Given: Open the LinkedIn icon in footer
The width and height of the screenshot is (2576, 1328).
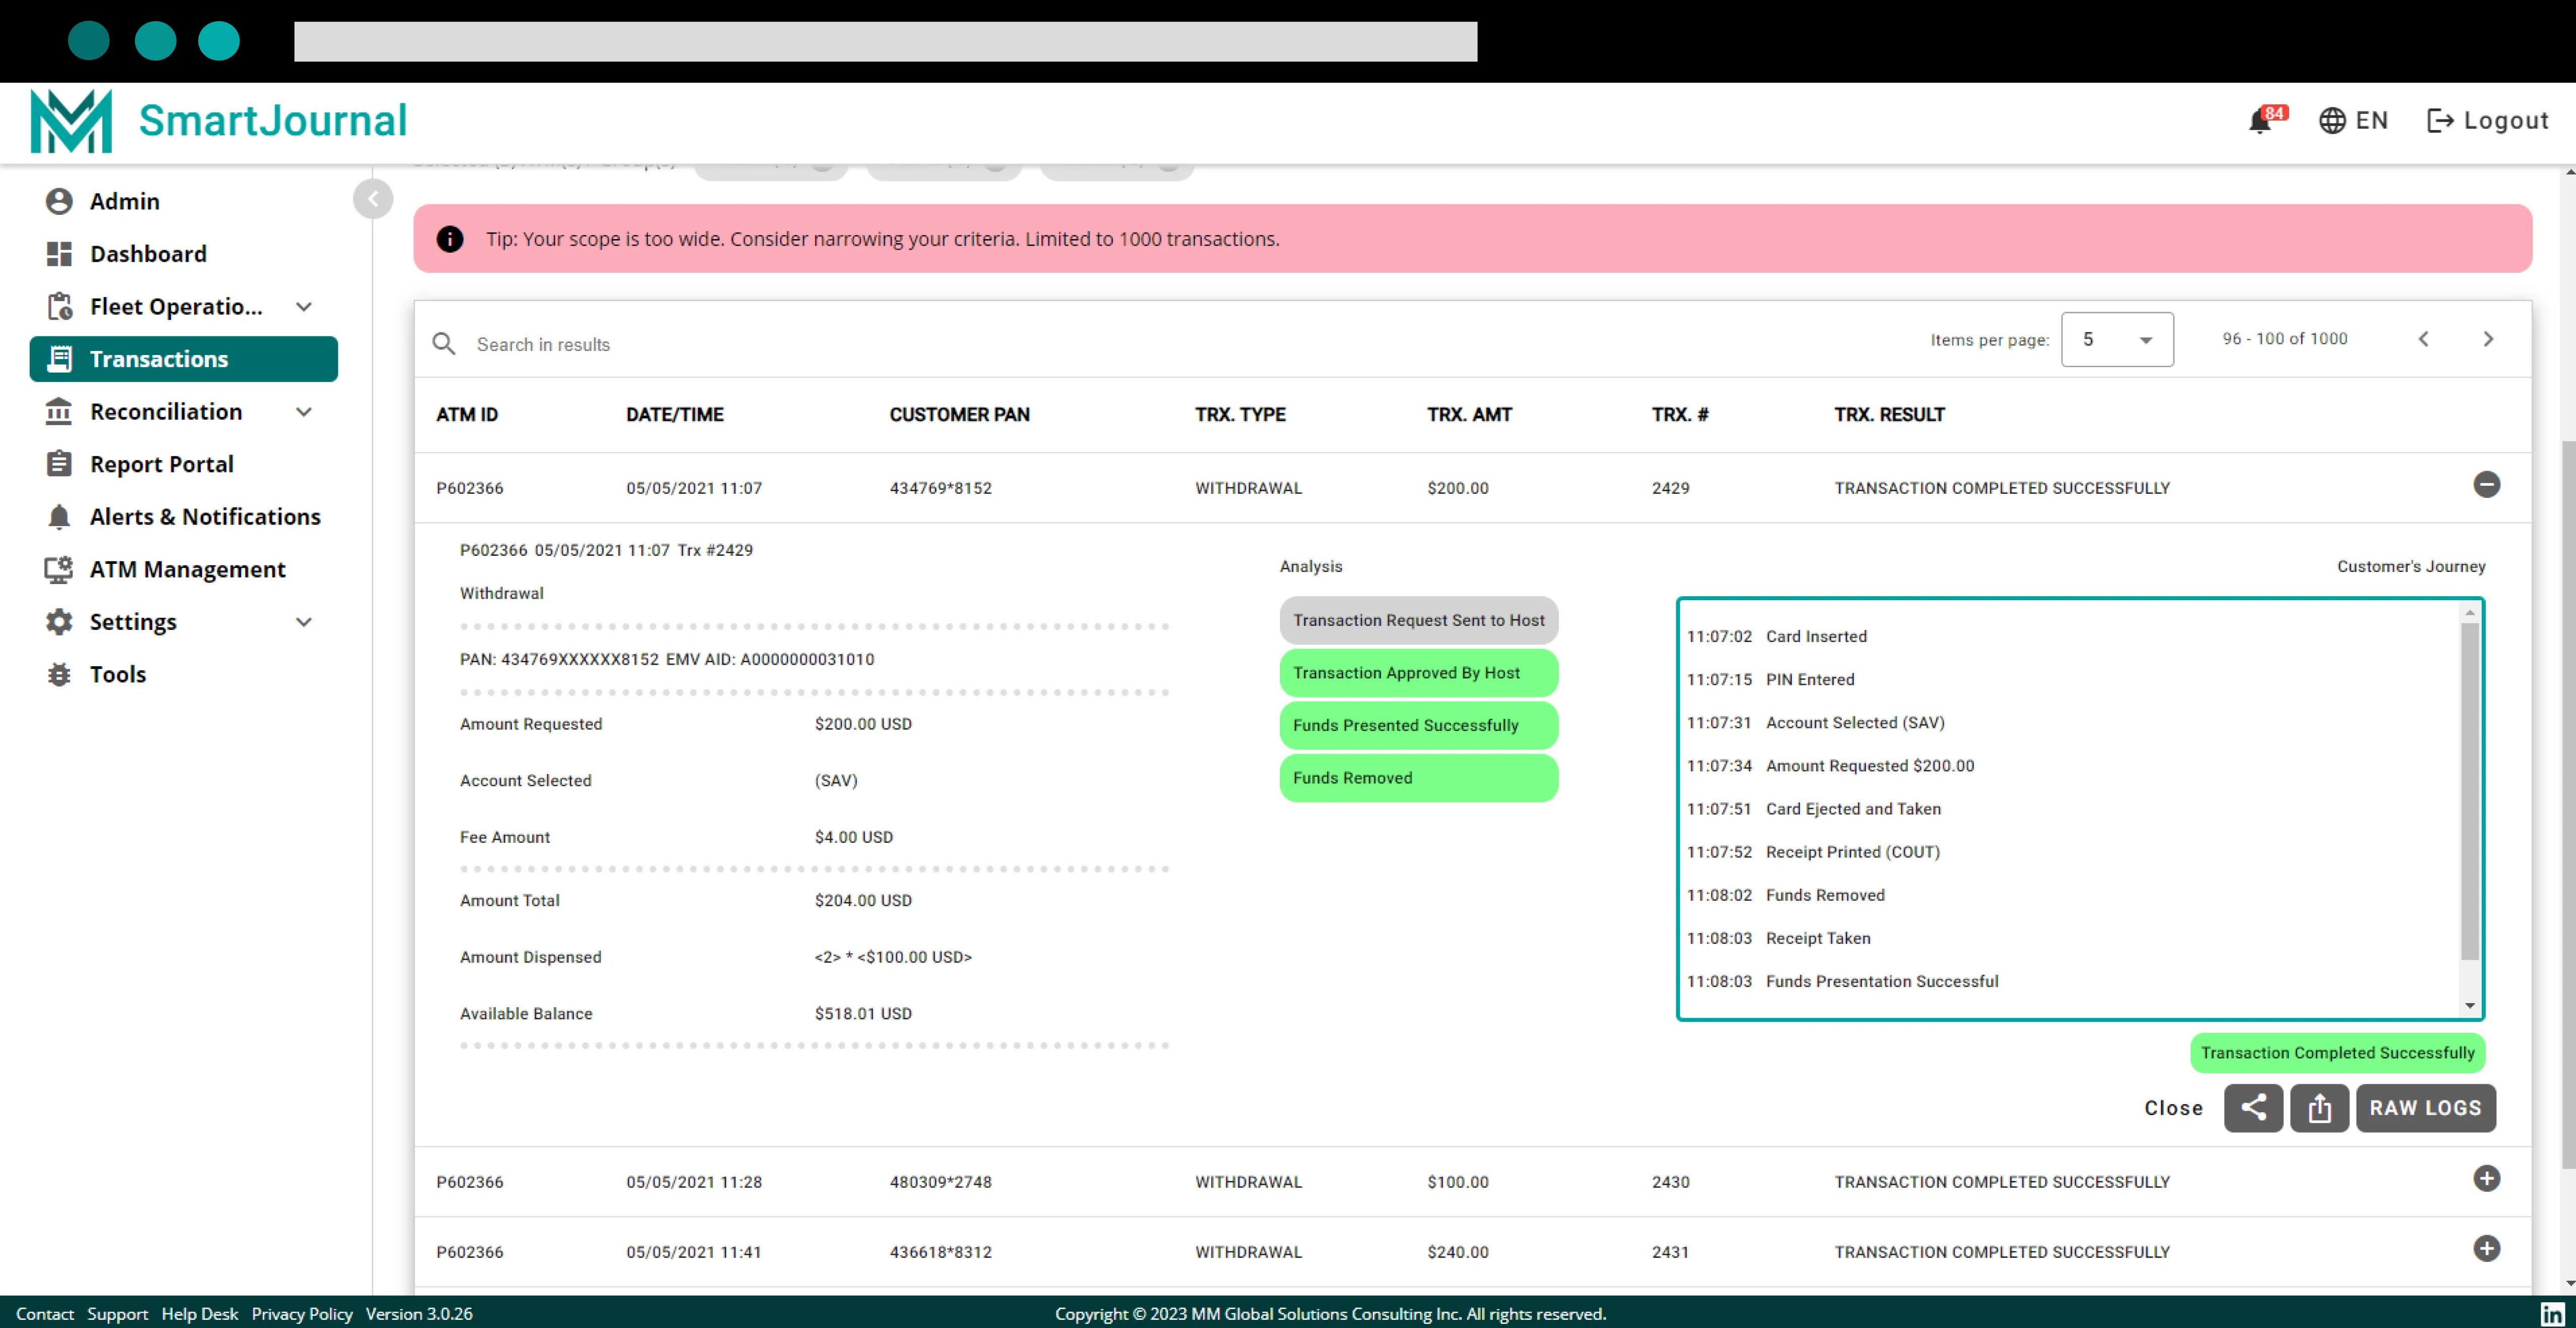Looking at the screenshot, I should [2552, 1314].
